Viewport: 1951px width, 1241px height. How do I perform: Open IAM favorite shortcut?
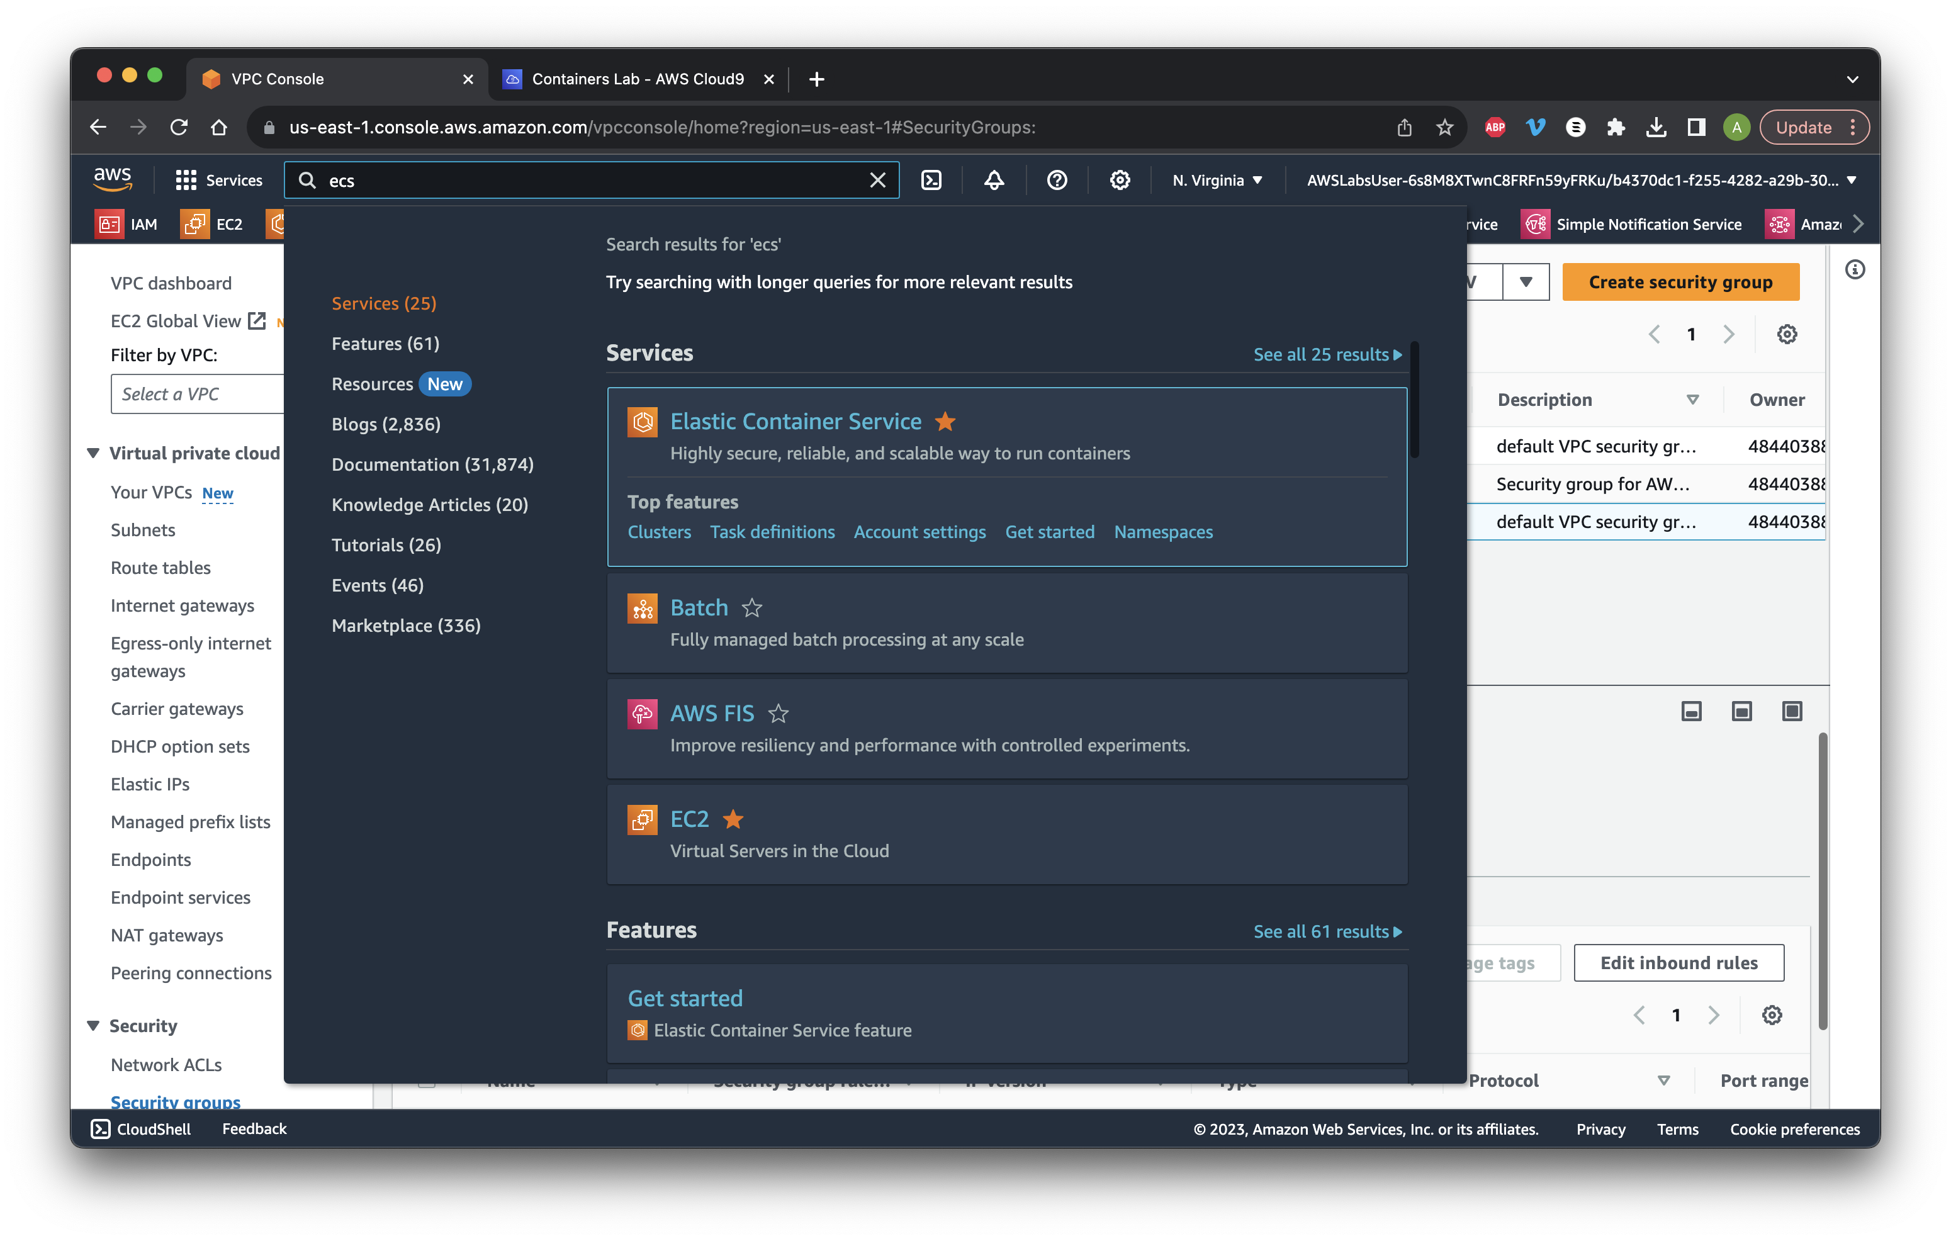click(127, 225)
